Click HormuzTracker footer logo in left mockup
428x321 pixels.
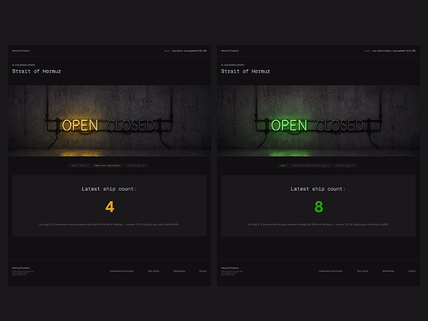(x=21, y=268)
